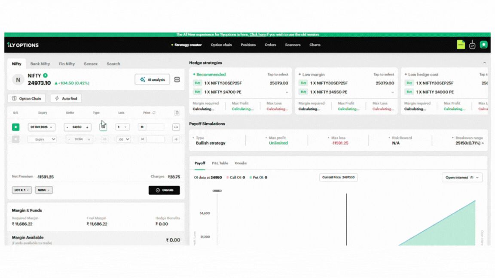Click the refresh price icon next to Price
The height and width of the screenshot is (278, 495).
(154, 113)
